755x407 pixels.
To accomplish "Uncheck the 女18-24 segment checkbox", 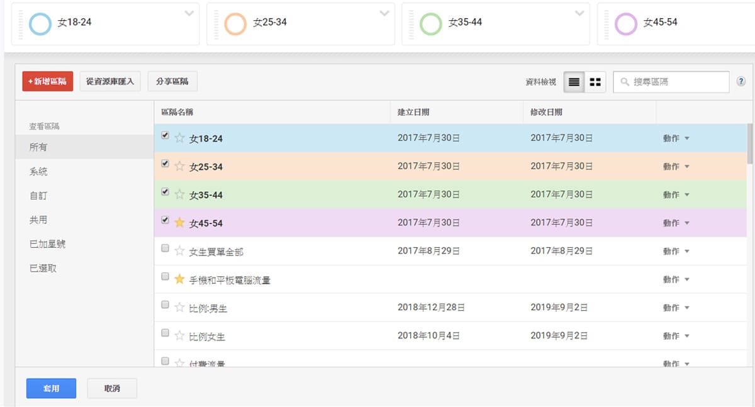I will pyautogui.click(x=165, y=135).
